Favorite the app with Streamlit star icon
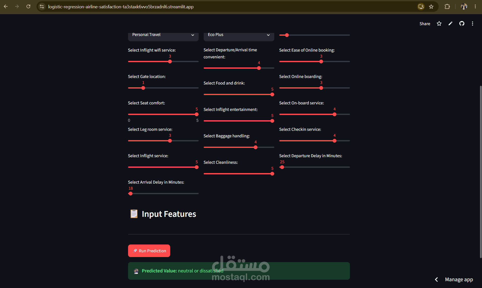This screenshot has height=288, width=482. coord(439,23)
